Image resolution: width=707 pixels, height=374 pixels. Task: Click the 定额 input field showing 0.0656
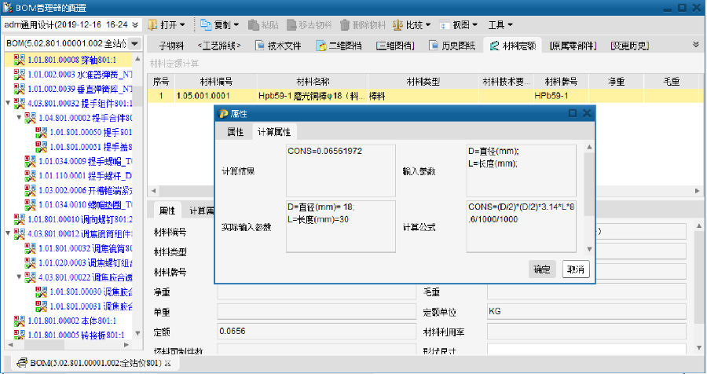pos(314,331)
